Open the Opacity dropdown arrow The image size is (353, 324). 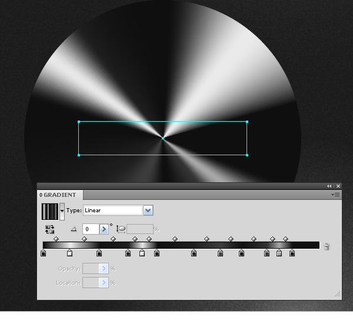[x=104, y=268]
